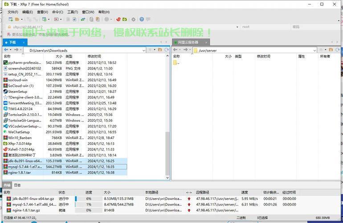
Task: Open Help with the blue question mark icon
Action: [142, 19]
